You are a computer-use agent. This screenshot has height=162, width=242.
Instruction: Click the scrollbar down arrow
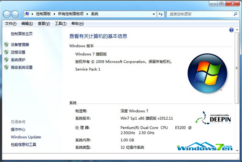coord(237,150)
